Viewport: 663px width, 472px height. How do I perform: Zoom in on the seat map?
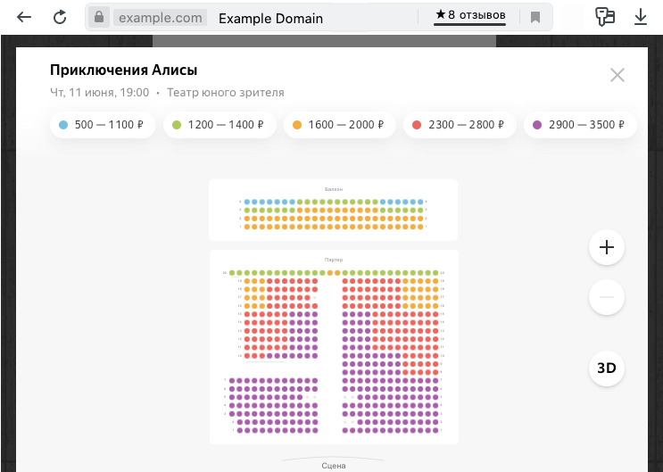pyautogui.click(x=607, y=247)
